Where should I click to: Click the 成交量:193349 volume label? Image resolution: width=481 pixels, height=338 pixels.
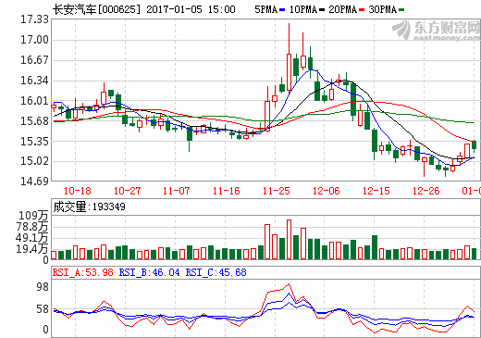[x=89, y=207]
